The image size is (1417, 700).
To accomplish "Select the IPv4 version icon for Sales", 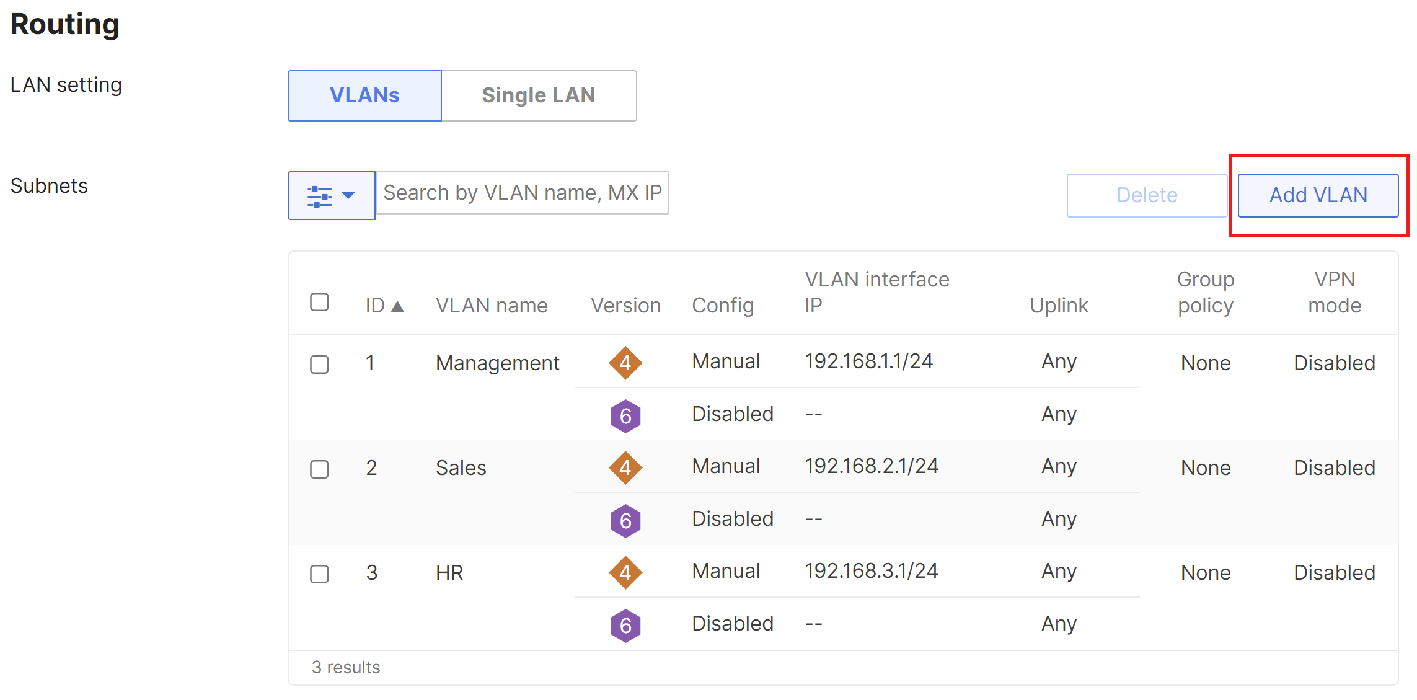I will pos(625,467).
